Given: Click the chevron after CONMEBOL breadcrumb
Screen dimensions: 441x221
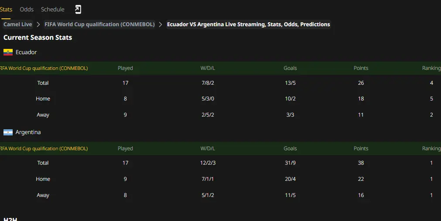Looking at the screenshot, I should 161,24.
